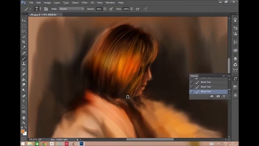Open Tool Preset picker arrow
Image resolution: width=259 pixels, height=146 pixels.
point(31,9)
